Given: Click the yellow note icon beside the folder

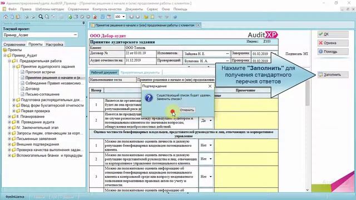Looking at the screenshot, I should click(x=152, y=17).
